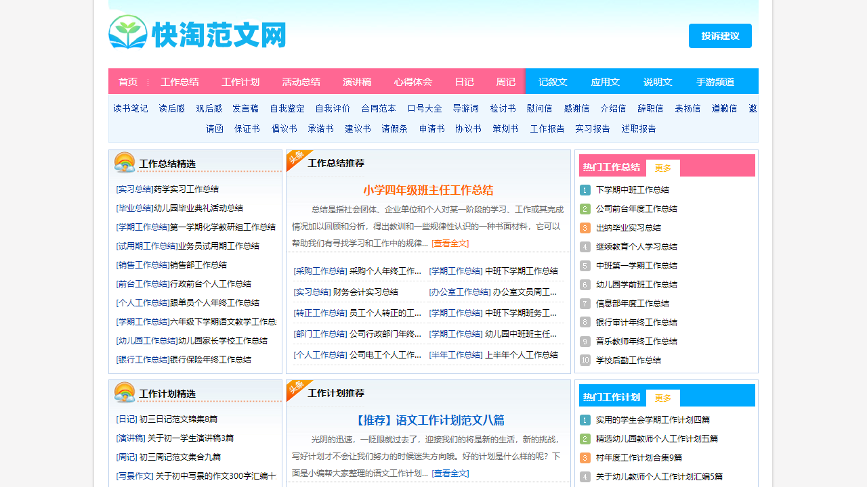Click 查看全文 under 工作总结推荐 summary
Screen dimensions: 867x487
450,243
